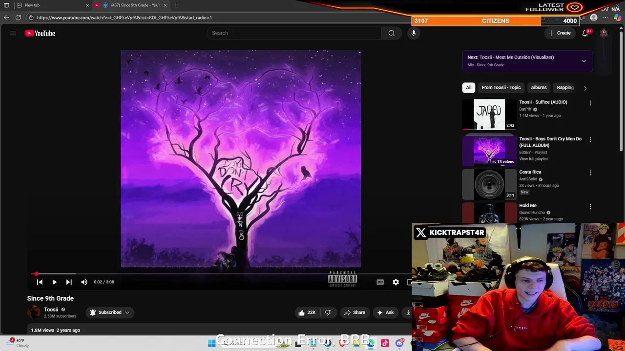
Task: Open more options for Hold Me
Action: coord(590,206)
